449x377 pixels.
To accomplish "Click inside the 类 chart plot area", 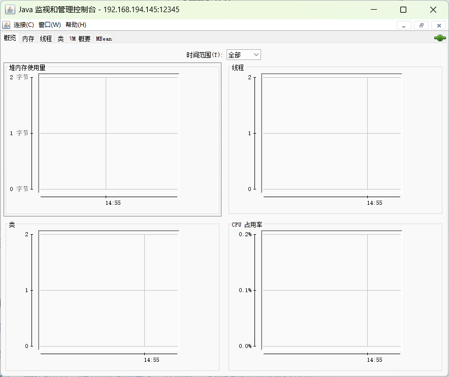I will click(109, 290).
